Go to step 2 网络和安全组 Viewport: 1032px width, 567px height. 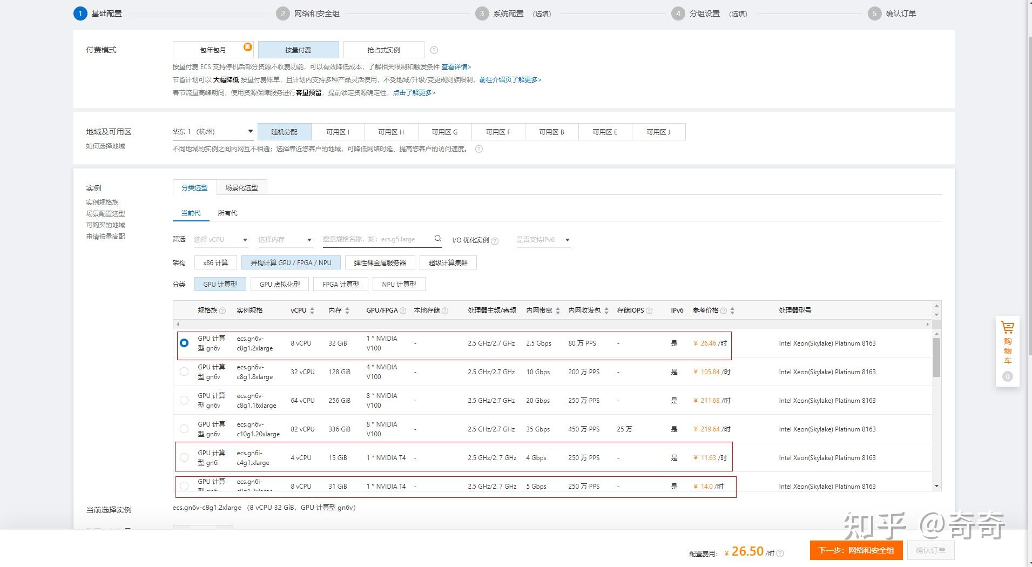[308, 13]
